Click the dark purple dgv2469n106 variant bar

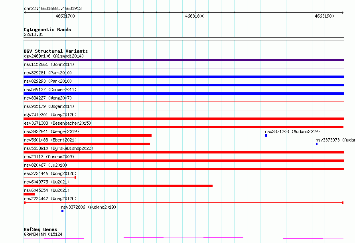click(183, 60)
